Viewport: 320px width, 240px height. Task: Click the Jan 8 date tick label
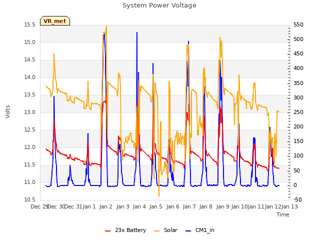click(206, 206)
